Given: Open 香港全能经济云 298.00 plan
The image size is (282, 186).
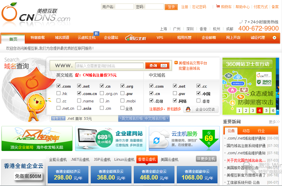Looking at the screenshot, I should tap(68, 175).
